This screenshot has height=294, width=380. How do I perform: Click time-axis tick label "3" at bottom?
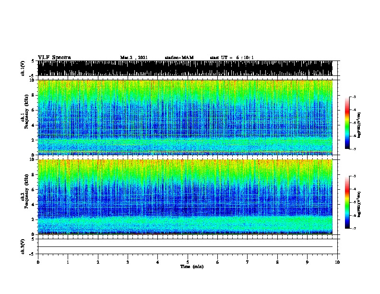point(128,262)
